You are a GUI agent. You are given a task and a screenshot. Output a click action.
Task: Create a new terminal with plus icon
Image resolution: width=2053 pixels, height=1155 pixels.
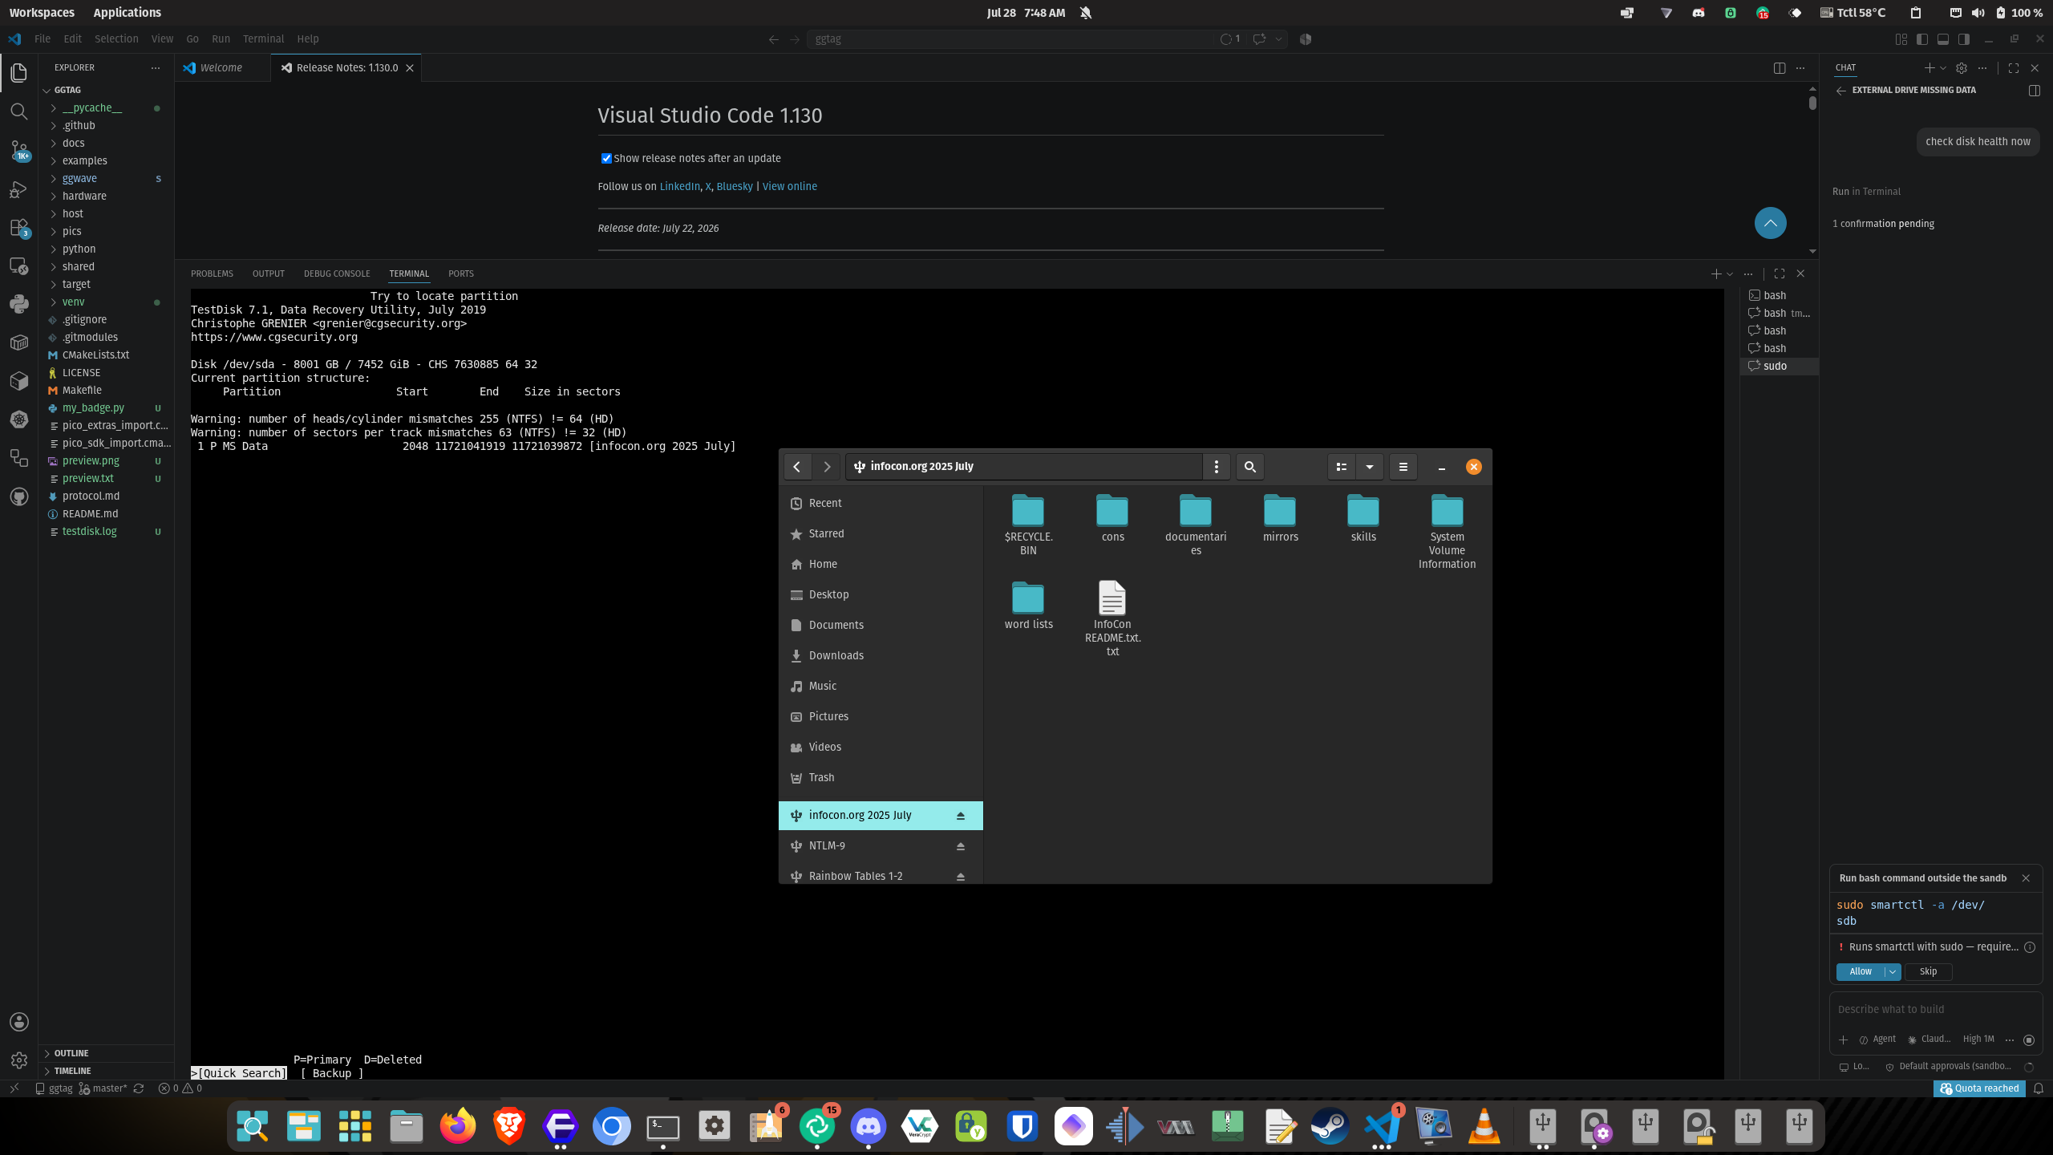tap(1716, 274)
